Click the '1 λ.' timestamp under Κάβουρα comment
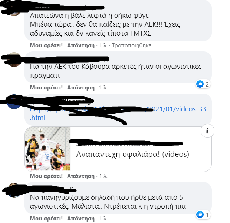 (x=103, y=88)
